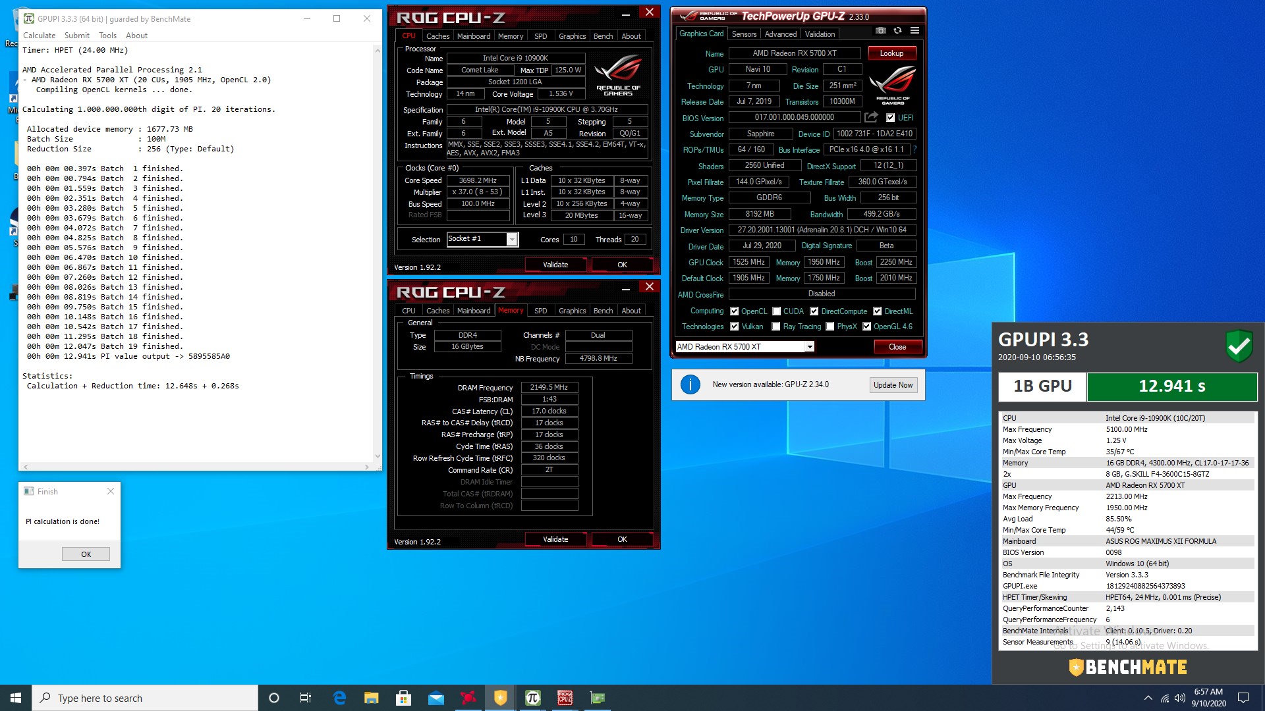Screen dimensions: 1265x711
Task: Open Cortana circle icon on taskbar
Action: click(x=274, y=698)
